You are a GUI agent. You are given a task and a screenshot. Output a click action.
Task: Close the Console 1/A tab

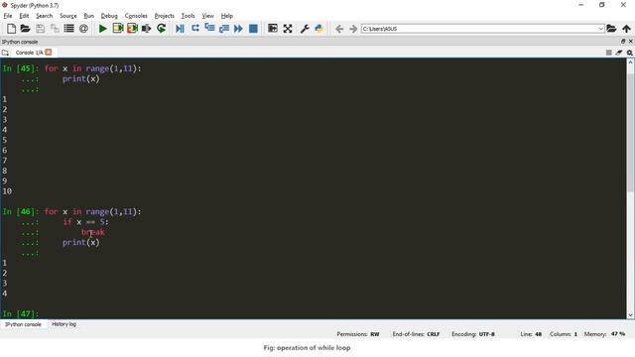(49, 53)
